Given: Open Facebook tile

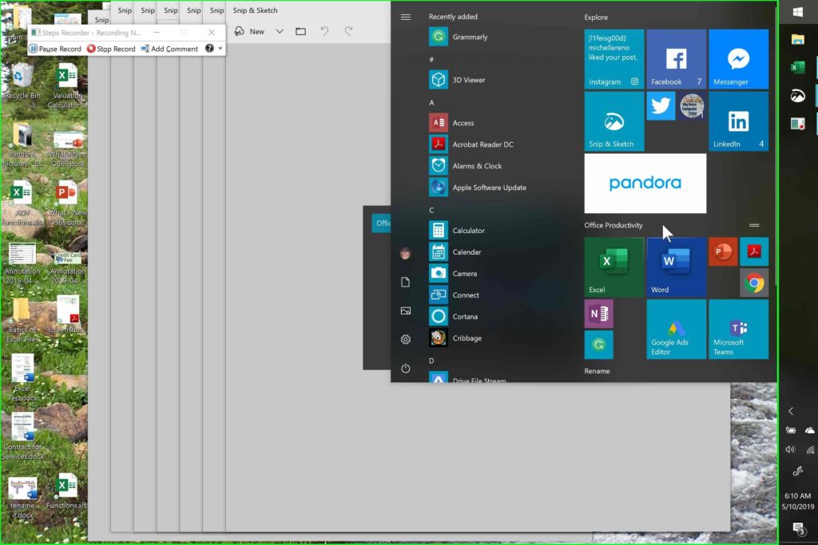Looking at the screenshot, I should [676, 59].
